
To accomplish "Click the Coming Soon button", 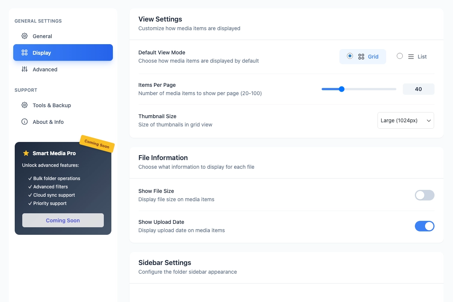I will pos(63,220).
